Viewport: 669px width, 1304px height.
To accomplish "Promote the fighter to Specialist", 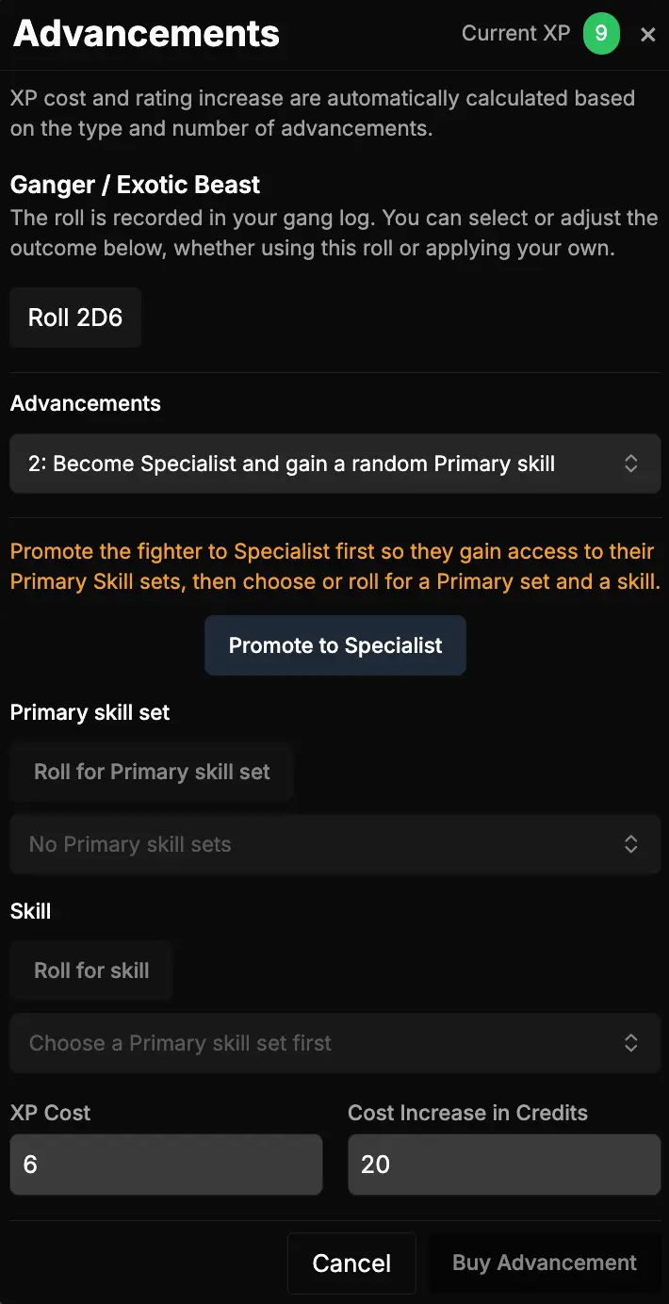I will pos(335,645).
